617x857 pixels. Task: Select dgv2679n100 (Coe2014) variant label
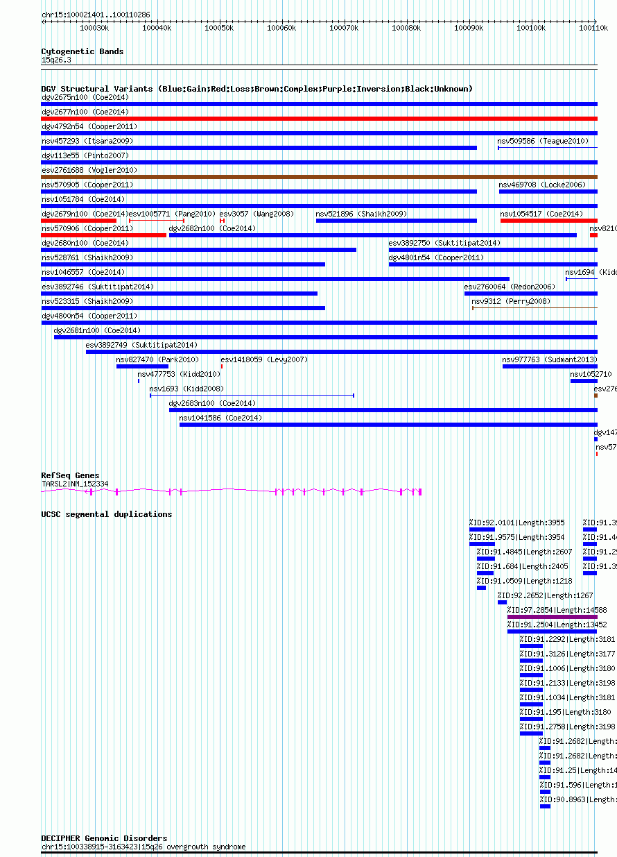coord(85,214)
